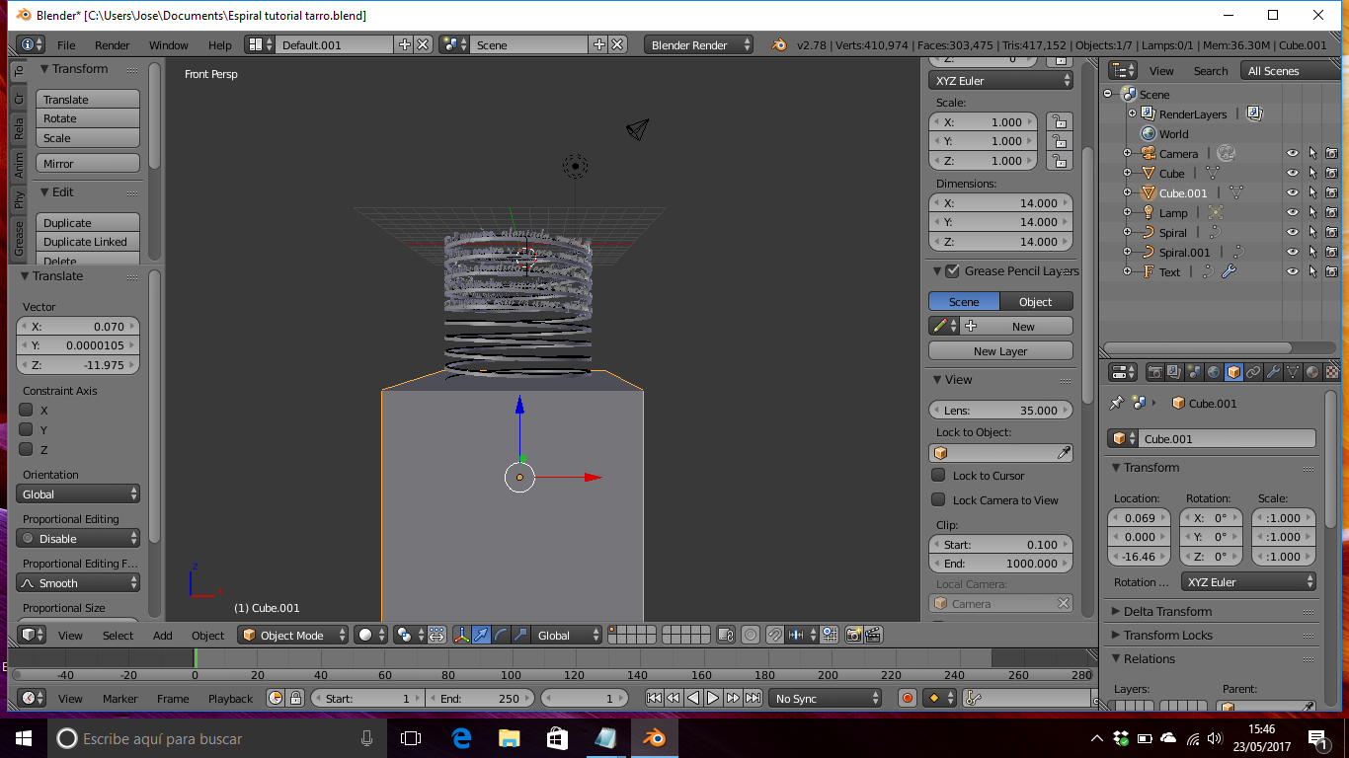1349x758 pixels.
Task: Open the Blender Render engine dropdown
Action: pos(698,44)
